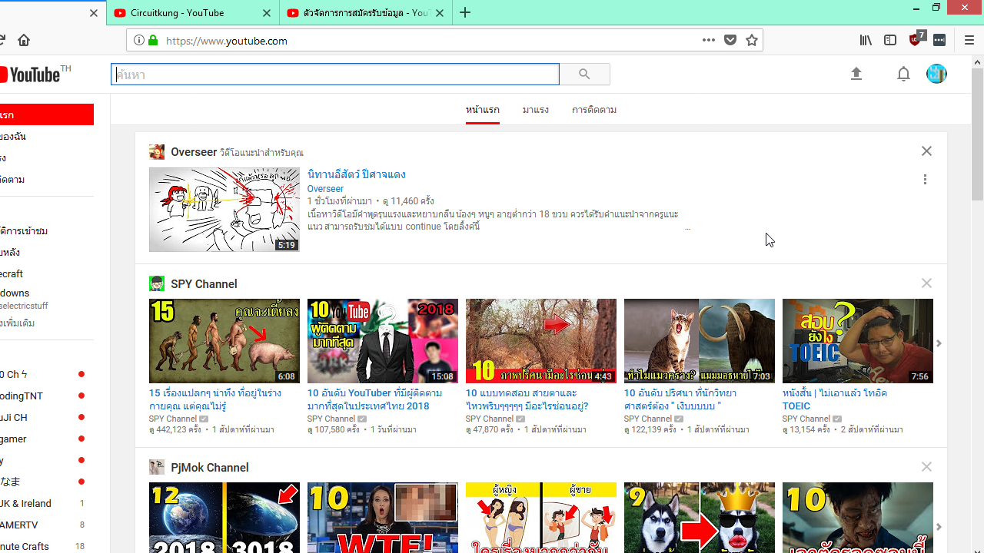The image size is (984, 553).
Task: Click the green secure lock icon
Action: [x=153, y=40]
